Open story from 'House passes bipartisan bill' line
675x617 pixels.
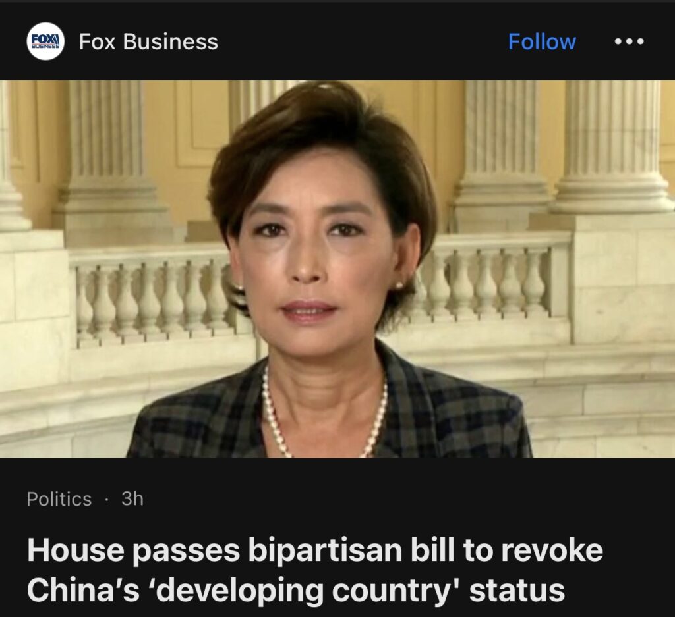tap(315, 550)
